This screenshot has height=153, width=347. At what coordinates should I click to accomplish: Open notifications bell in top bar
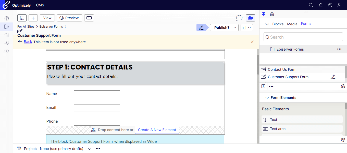[x=321, y=5]
